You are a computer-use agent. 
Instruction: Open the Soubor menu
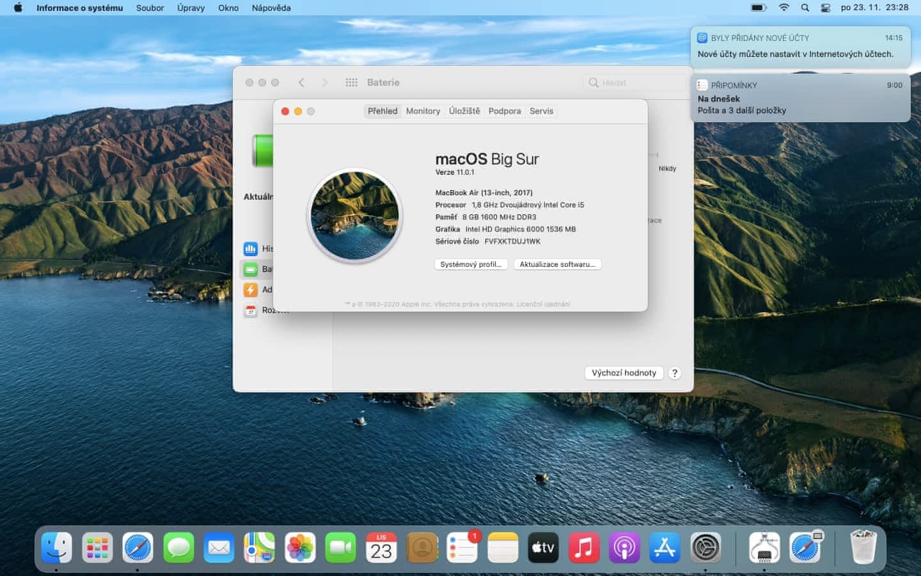pyautogui.click(x=150, y=8)
